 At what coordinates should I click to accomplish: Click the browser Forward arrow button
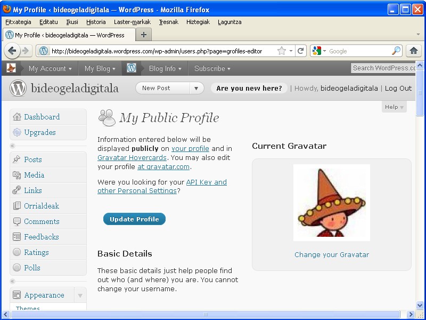pos(26,51)
